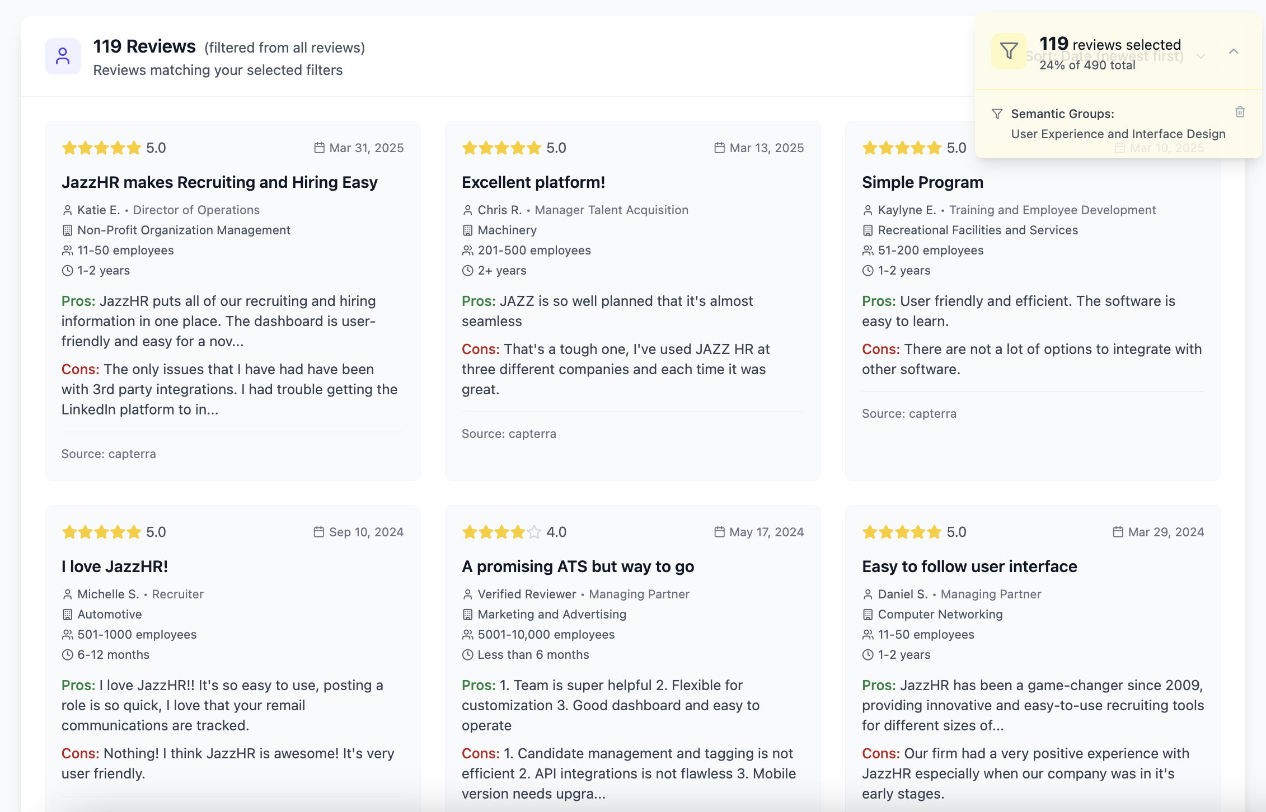Image resolution: width=1266 pixels, height=812 pixels.
Task: Click the empty fifth star on the 4.0 review
Action: pos(534,532)
